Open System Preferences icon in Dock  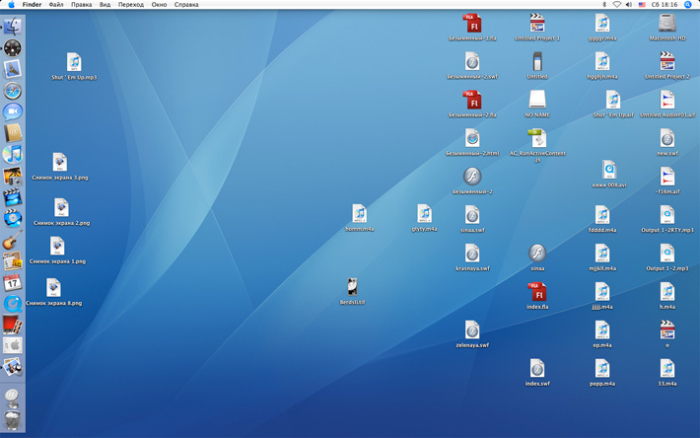click(x=13, y=345)
